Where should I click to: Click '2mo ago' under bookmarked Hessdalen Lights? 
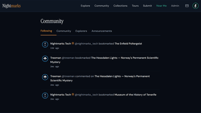[x=55, y=67]
